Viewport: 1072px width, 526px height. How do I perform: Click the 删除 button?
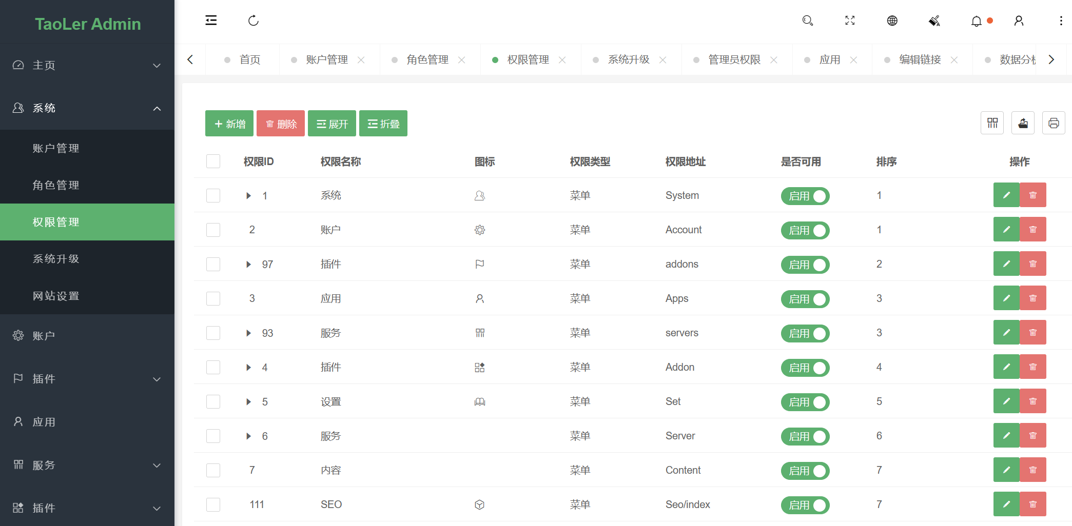(x=280, y=123)
